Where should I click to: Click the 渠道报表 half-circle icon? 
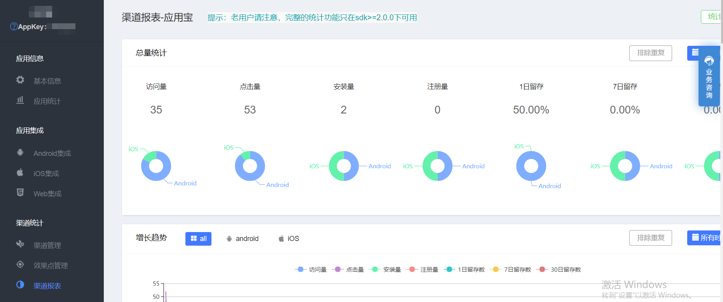[x=20, y=285]
